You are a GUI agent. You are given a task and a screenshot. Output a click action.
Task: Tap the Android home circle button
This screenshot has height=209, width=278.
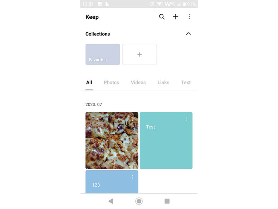[139, 201]
